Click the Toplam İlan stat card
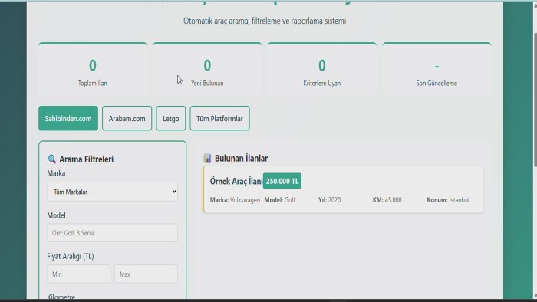The image size is (537, 302). coord(93,70)
